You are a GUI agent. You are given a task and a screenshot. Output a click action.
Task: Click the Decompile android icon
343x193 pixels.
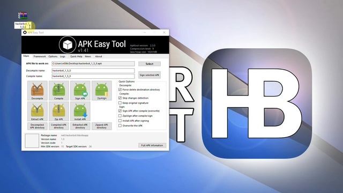pos(37,91)
